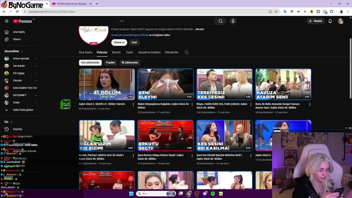Screen dimensions: 352x198
Task: Switch to the 100 Pilot Özel Jet browser tab
Action: (x=71, y=4)
